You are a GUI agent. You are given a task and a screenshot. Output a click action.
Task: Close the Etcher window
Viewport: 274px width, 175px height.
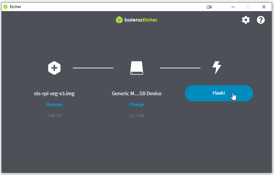[x=264, y=7]
